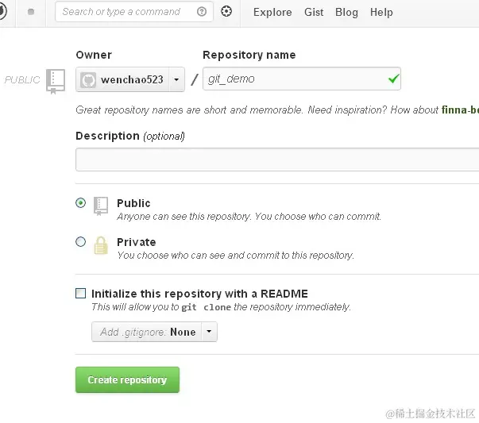The image size is (479, 423).
Task: Open Gist in the top navigation
Action: point(314,12)
